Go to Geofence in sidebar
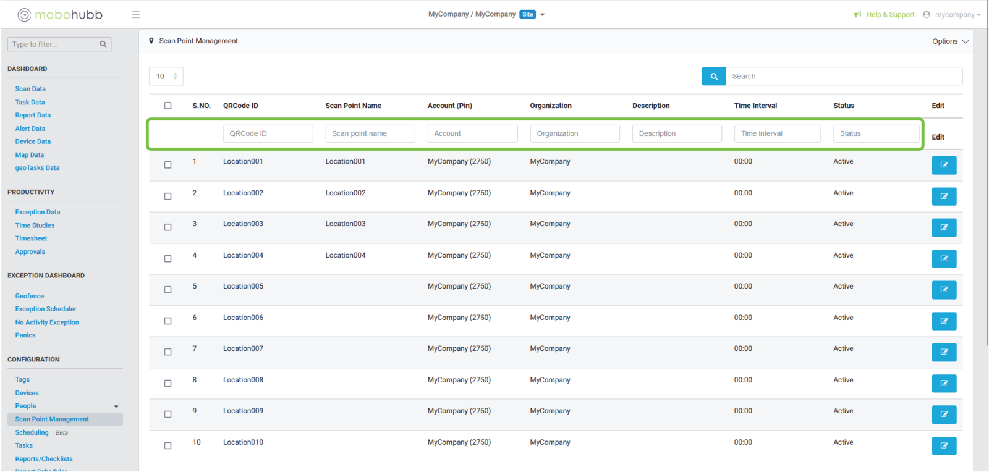 coord(30,296)
